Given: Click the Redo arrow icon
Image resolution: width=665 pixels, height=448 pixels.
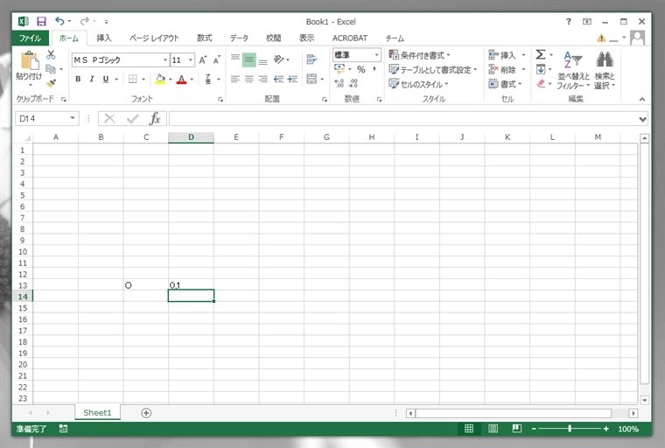Looking at the screenshot, I should 85,21.
